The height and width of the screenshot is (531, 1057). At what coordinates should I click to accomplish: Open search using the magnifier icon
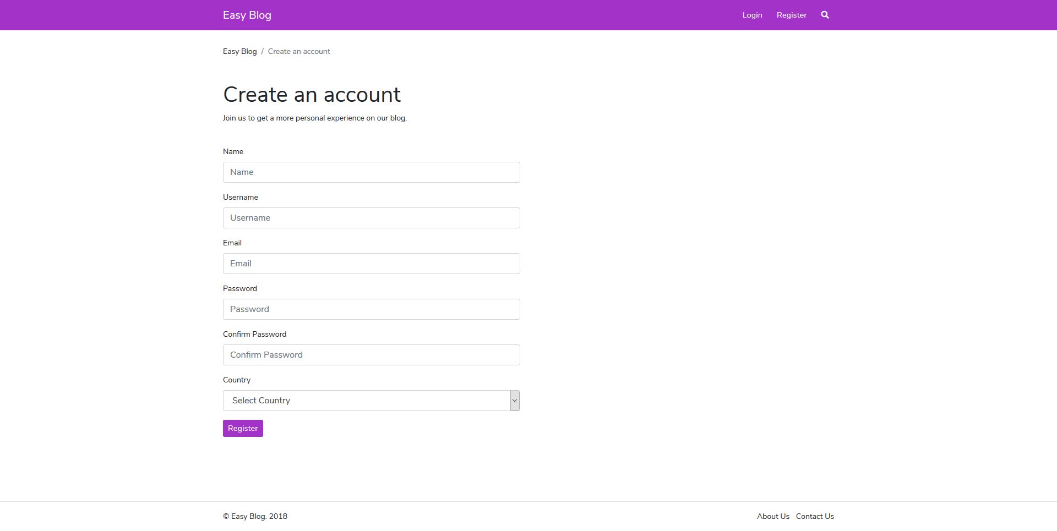pos(825,15)
